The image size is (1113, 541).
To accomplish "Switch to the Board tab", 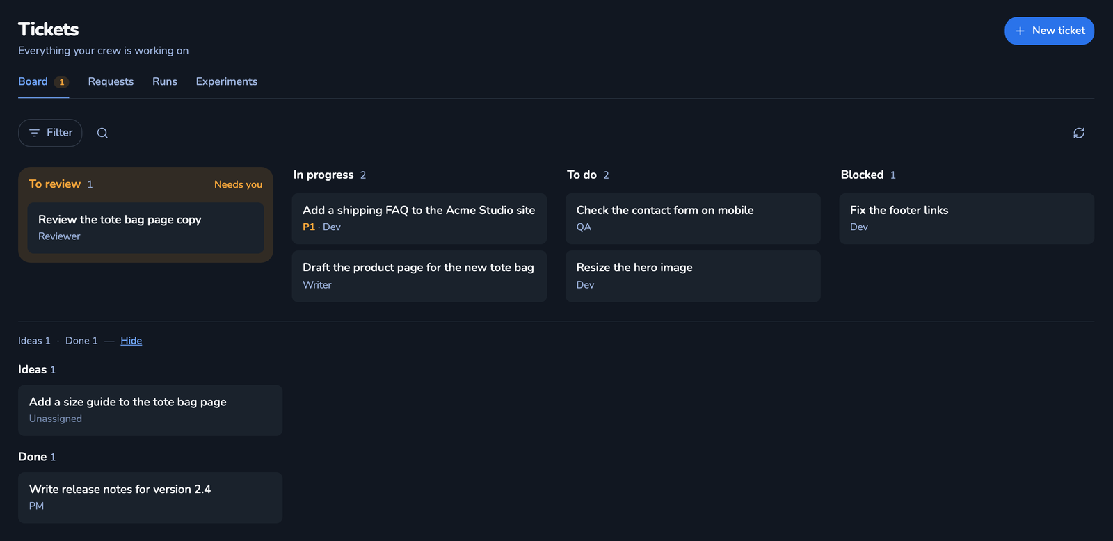I will pos(43,82).
